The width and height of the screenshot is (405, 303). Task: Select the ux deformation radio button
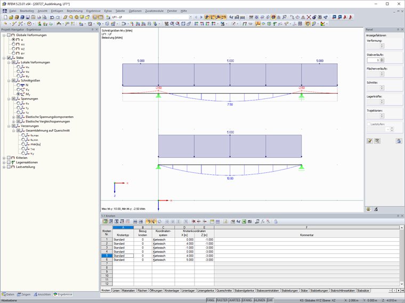point(13,44)
